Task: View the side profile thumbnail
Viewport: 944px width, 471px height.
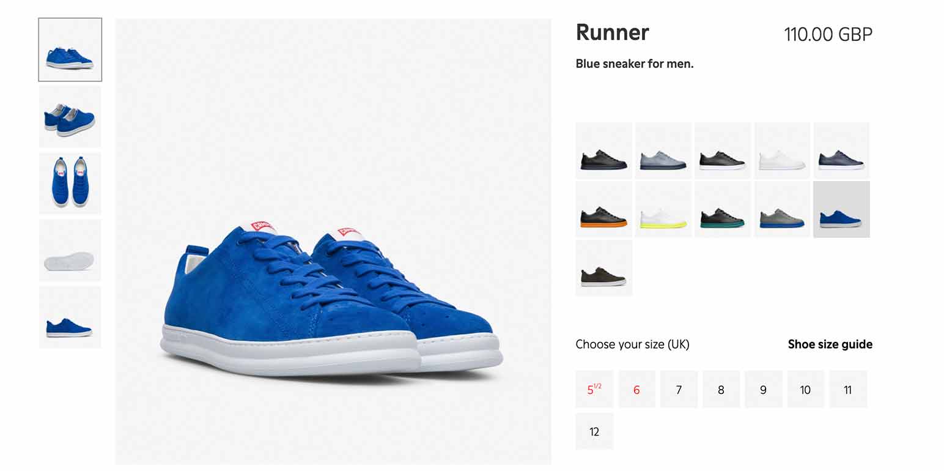Action: (70, 317)
